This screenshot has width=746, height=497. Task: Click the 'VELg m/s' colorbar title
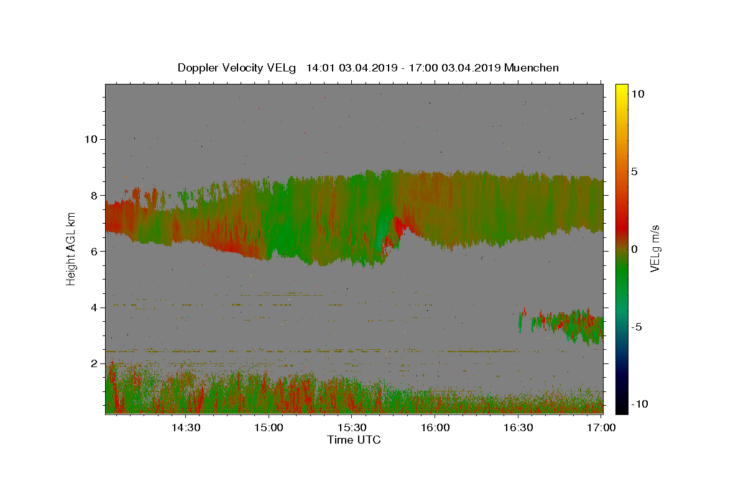655,248
